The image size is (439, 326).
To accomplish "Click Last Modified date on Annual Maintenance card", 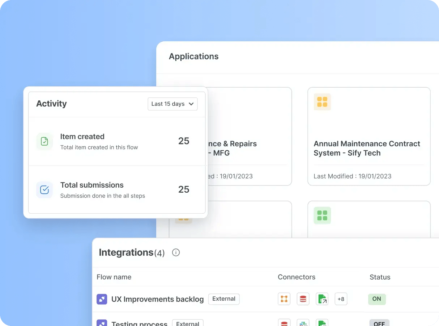I will tap(353, 176).
